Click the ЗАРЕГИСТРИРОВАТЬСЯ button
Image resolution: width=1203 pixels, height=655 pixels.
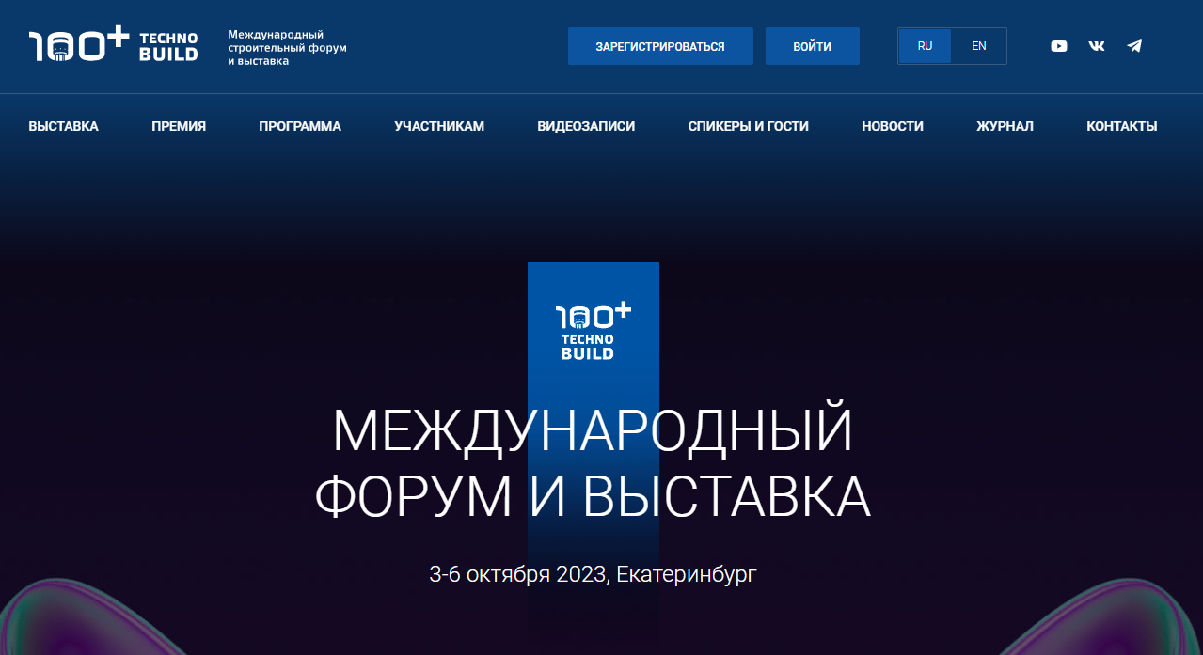coord(660,46)
